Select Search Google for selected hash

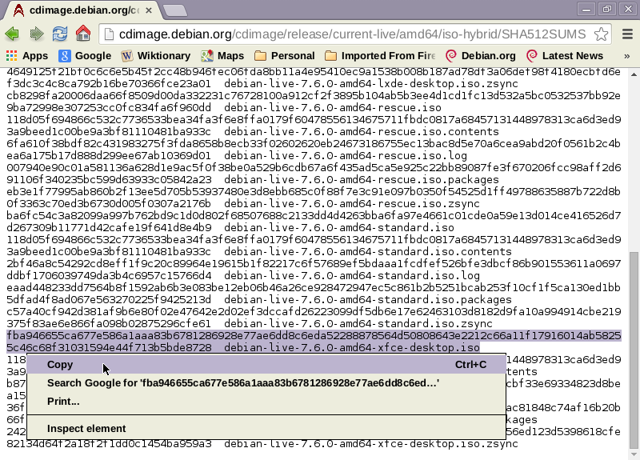(242, 383)
